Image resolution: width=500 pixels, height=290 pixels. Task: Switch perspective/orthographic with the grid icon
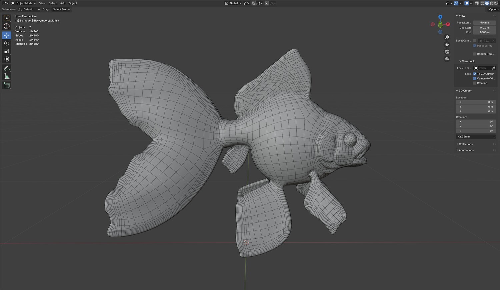coord(447,59)
